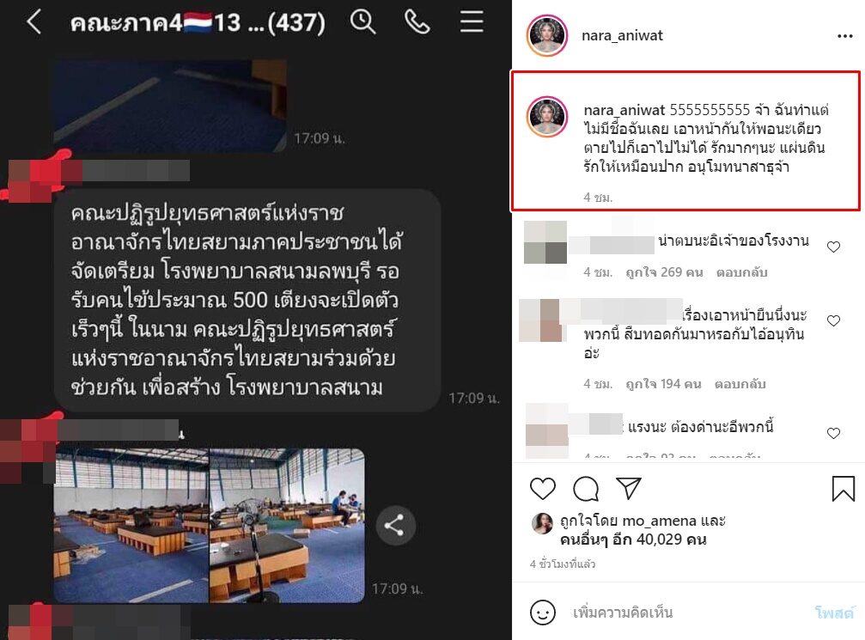865x640 pixels.
Task: Like the comment with 194 likes
Action: pos(833,320)
